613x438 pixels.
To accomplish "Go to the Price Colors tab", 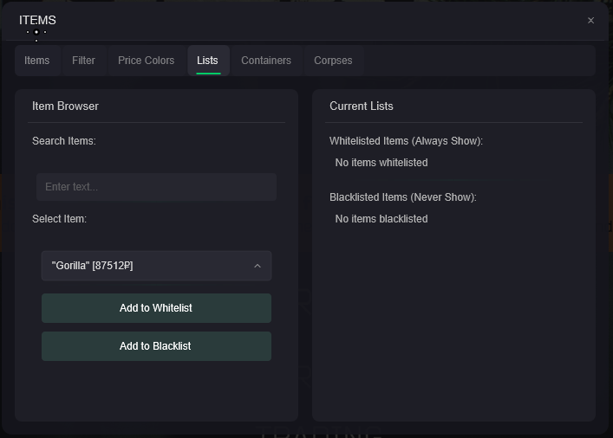I will coord(146,61).
